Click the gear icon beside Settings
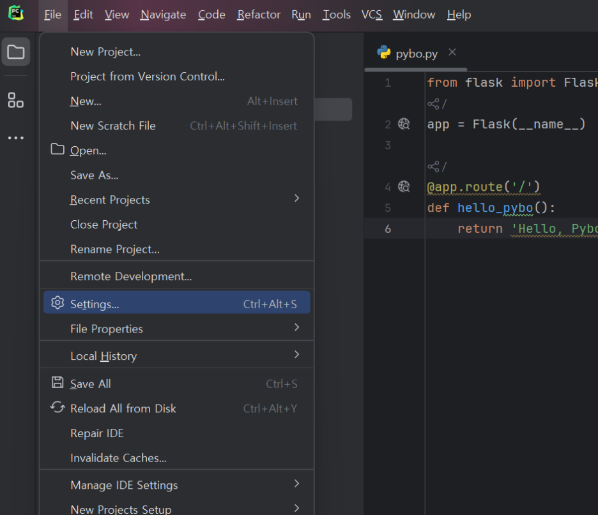 point(57,303)
